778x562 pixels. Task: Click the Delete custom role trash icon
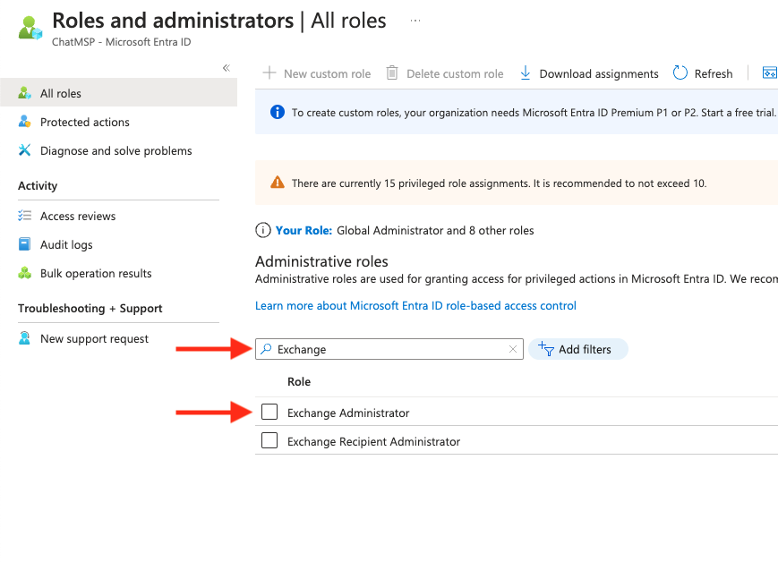[x=392, y=72]
